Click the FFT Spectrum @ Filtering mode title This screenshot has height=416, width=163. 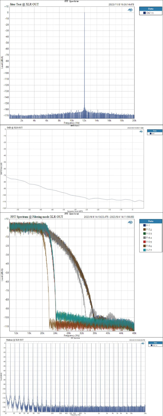click(37, 217)
